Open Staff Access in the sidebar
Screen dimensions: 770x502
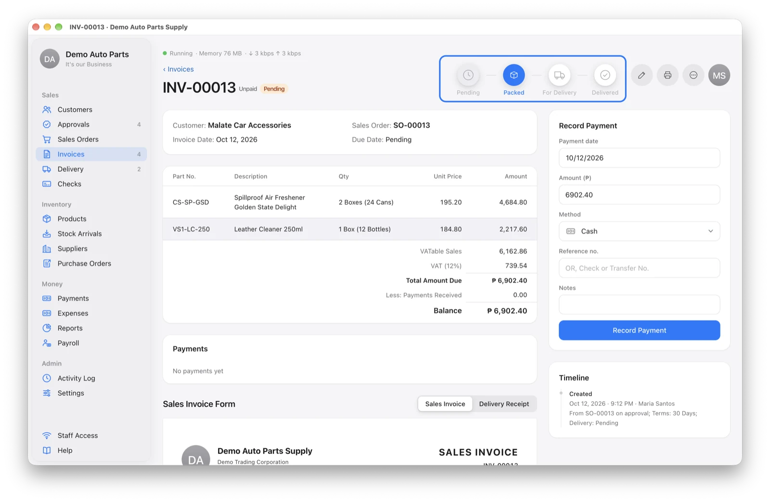click(x=91, y=436)
